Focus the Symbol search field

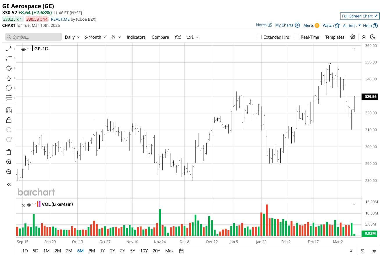33,37
